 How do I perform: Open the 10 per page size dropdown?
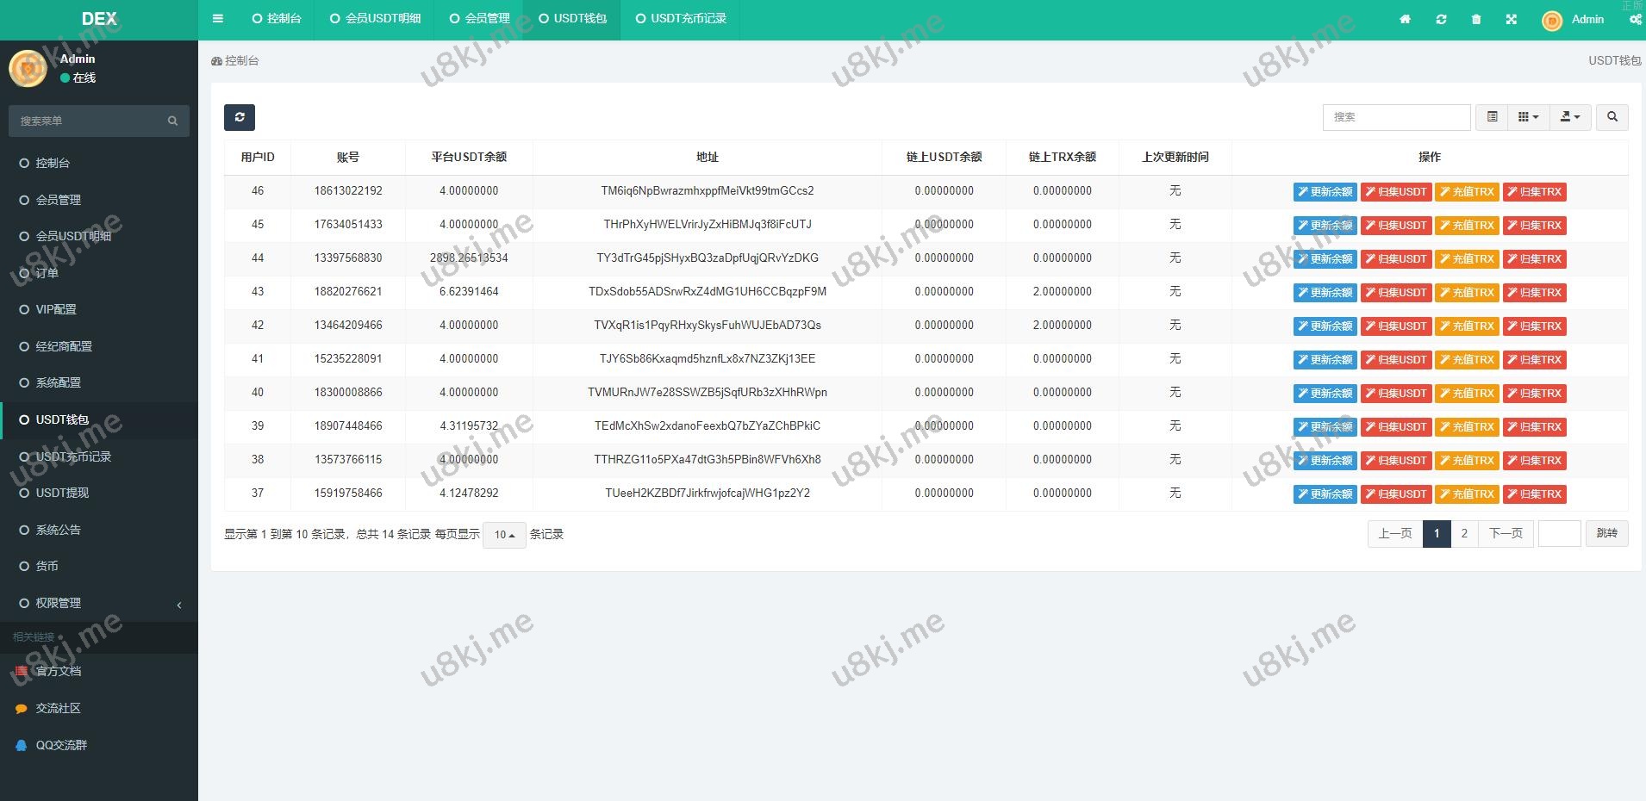point(504,535)
